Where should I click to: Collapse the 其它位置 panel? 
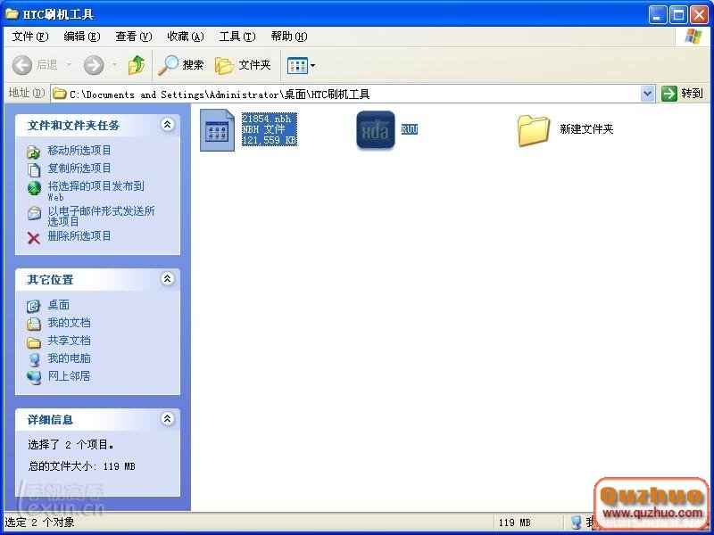click(167, 279)
